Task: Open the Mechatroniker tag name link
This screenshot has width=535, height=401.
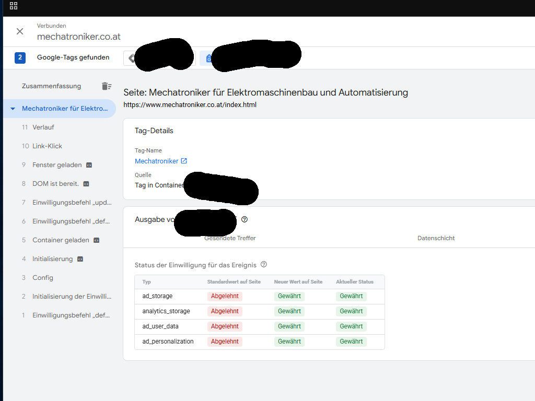Action: pyautogui.click(x=157, y=161)
